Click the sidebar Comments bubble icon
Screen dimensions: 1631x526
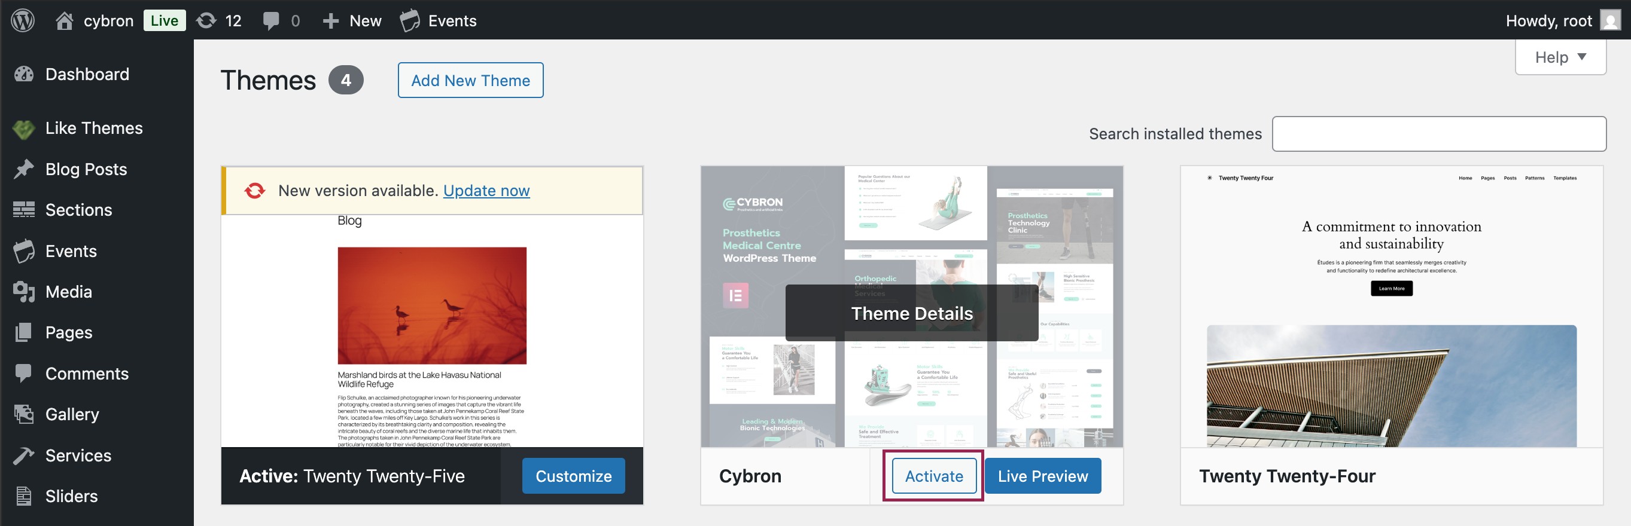pos(24,374)
